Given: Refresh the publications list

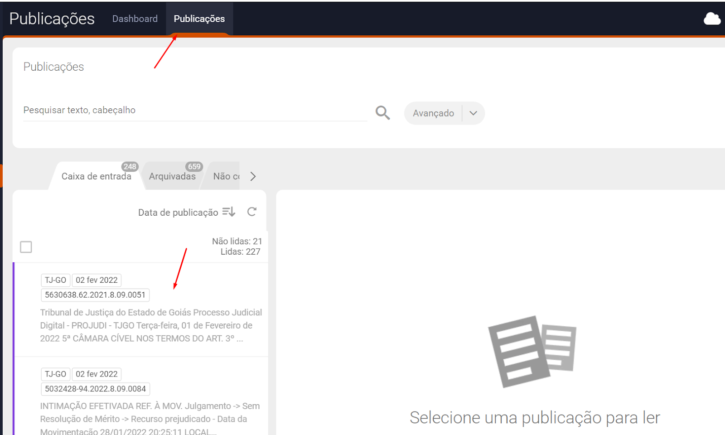Looking at the screenshot, I should click(252, 212).
